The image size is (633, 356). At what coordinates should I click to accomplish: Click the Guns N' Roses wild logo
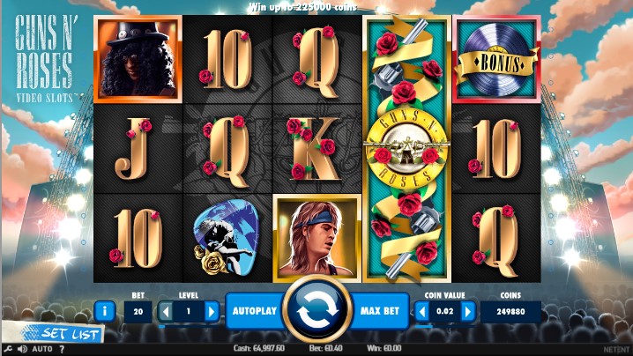tap(406, 149)
